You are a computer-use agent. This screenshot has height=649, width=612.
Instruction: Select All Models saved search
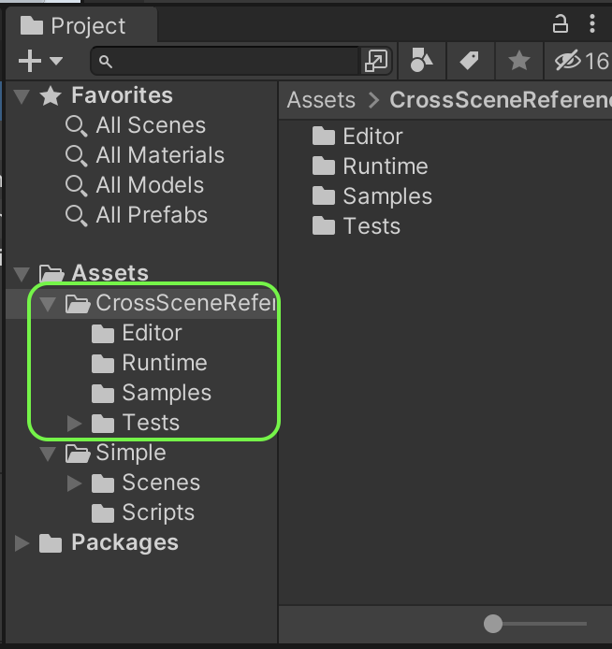(149, 185)
